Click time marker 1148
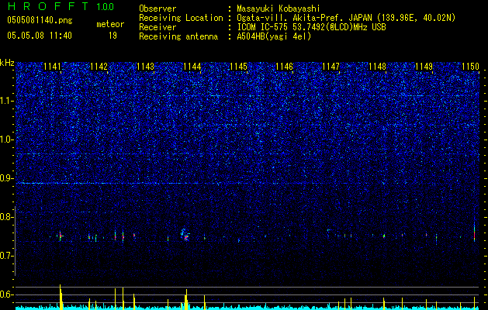The image size is (488, 310). point(378,67)
